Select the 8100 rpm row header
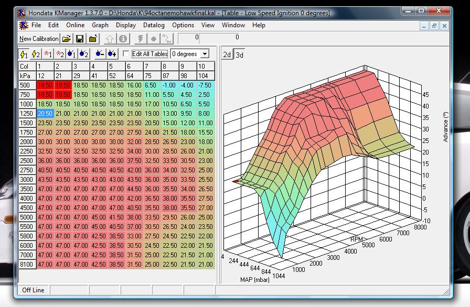This screenshot has width=470, height=307. (x=27, y=265)
